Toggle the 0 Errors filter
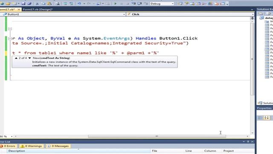Viewport: 273px width, 154px height. (x=8, y=146)
